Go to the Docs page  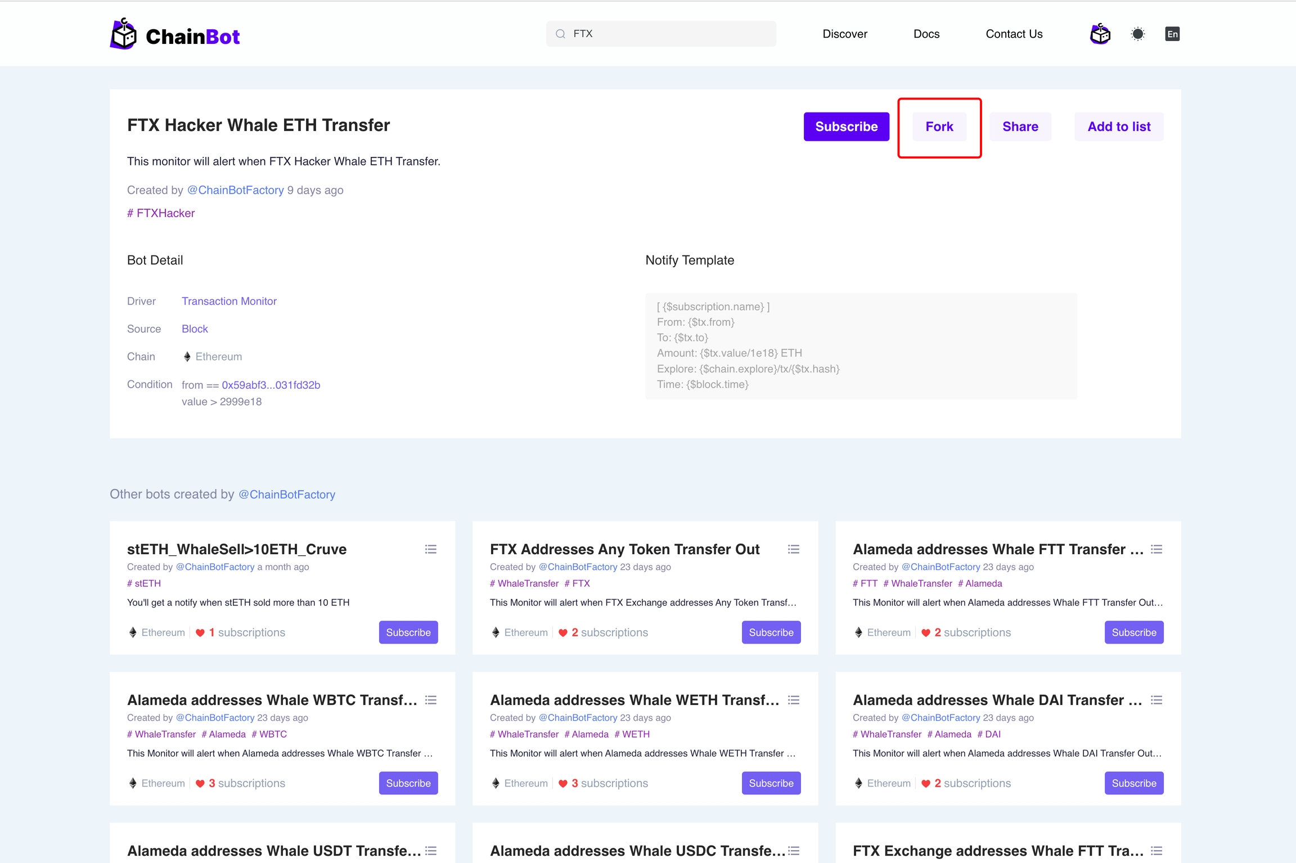926,34
